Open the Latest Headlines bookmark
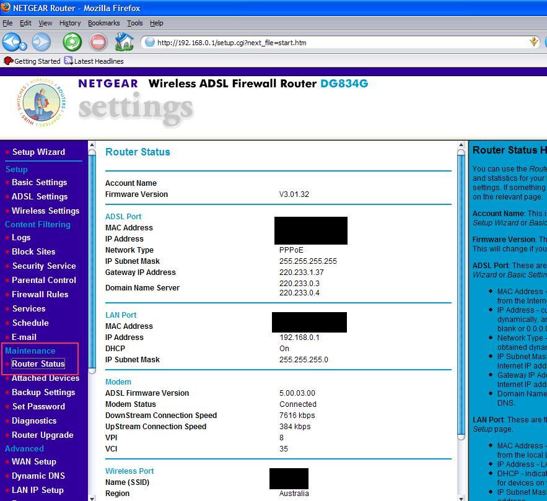The width and height of the screenshot is (547, 501). 98,61
